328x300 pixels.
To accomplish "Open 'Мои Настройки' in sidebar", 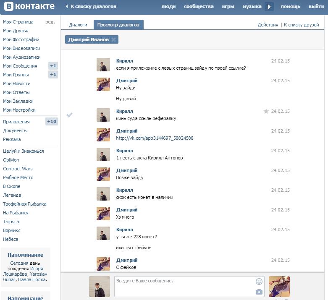I will tap(19, 110).
